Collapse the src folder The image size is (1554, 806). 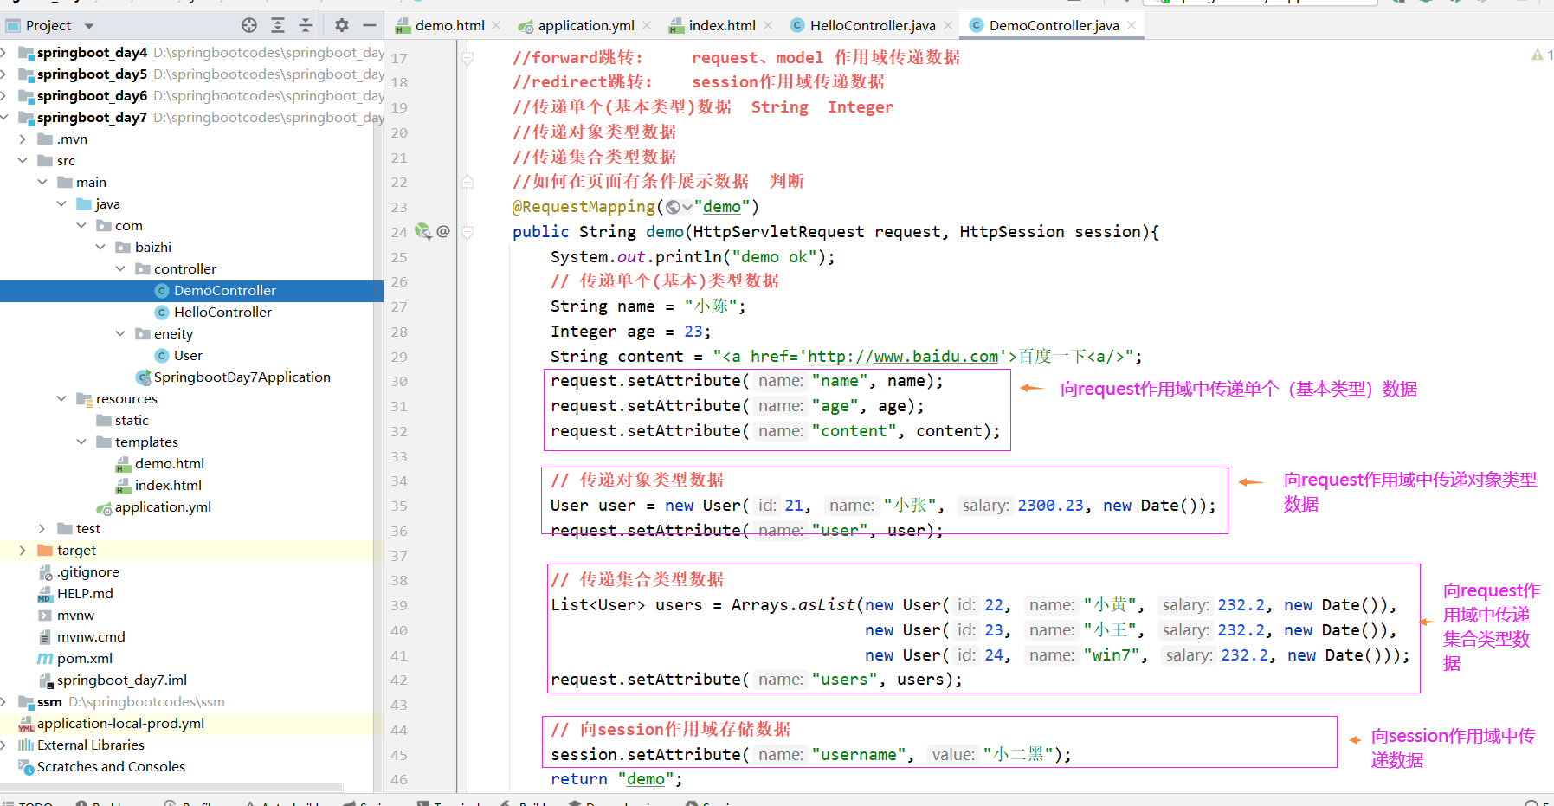[x=23, y=161]
